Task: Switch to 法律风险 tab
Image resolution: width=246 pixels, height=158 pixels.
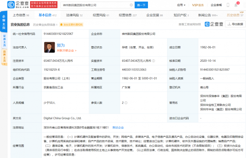Action: point(74,15)
